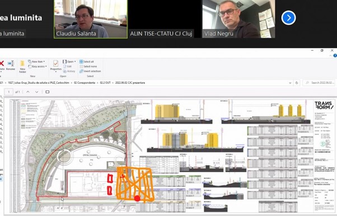Select 02 Corespondenta in breadcrumb path
Image resolution: width=337 pixels, height=216 pixels.
(85, 83)
